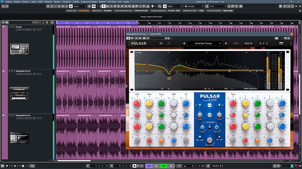302x169 pixels.
Task: Toggle the plugin power bypass button
Action: pyautogui.click(x=128, y=38)
